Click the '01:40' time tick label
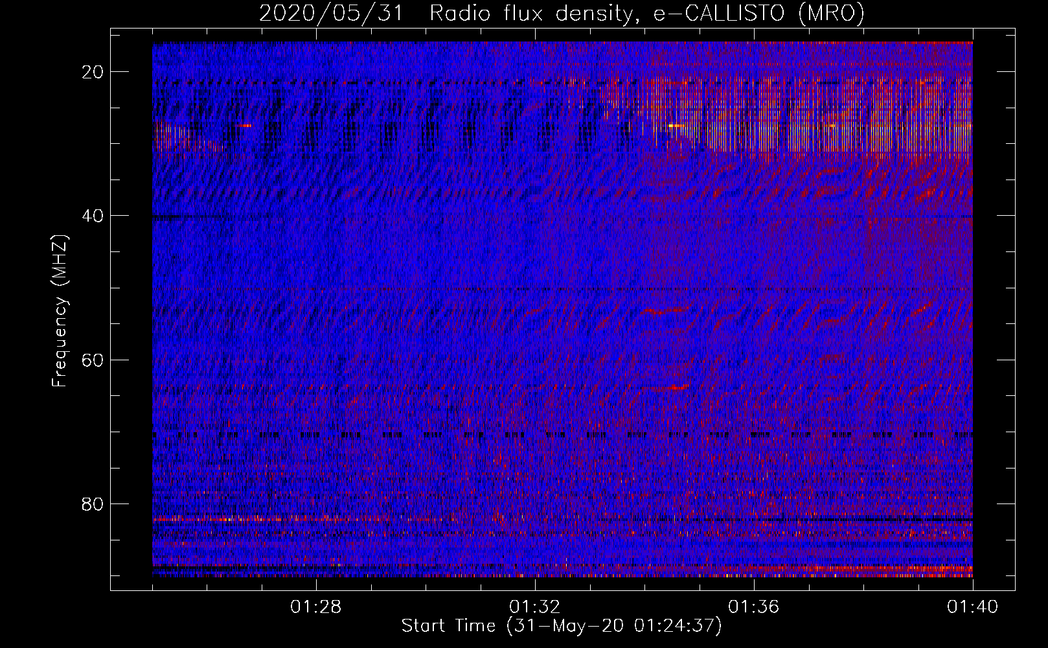This screenshot has width=1048, height=648. pos(973,607)
